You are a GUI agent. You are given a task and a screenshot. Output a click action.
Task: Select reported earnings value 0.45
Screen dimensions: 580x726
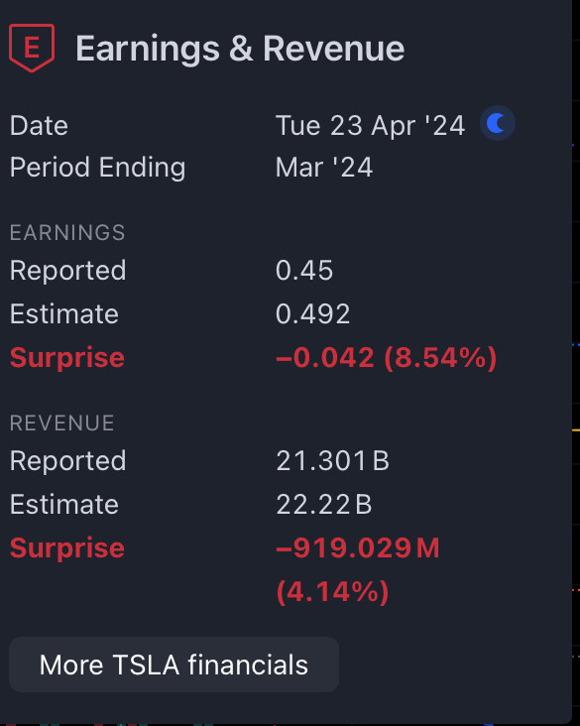(304, 271)
